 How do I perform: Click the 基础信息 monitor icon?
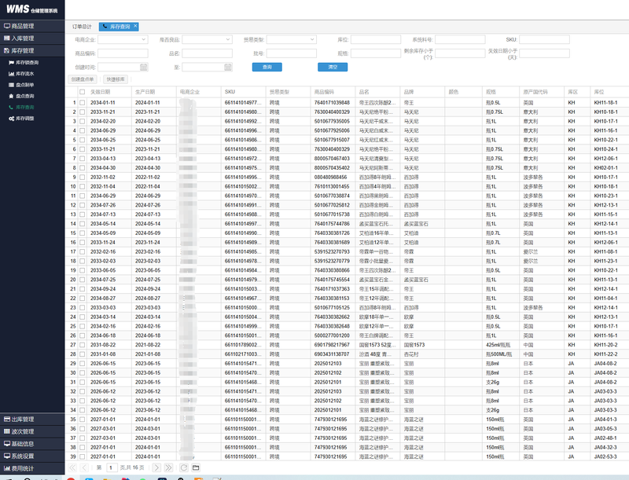coord(7,444)
